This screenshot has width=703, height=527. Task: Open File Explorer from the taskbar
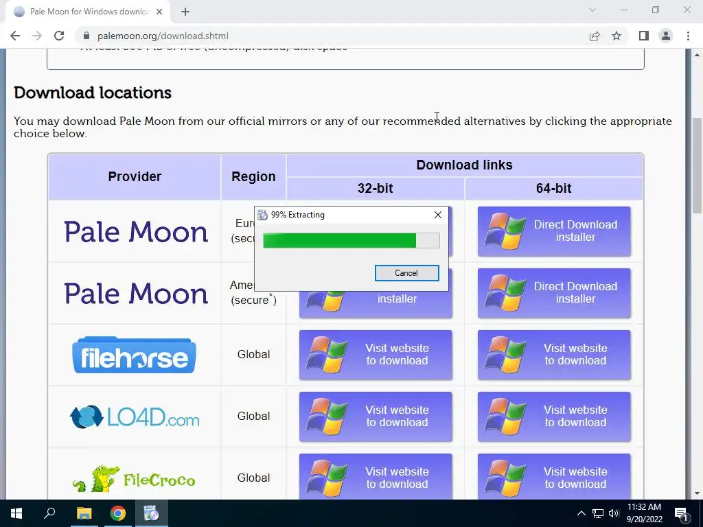(84, 513)
